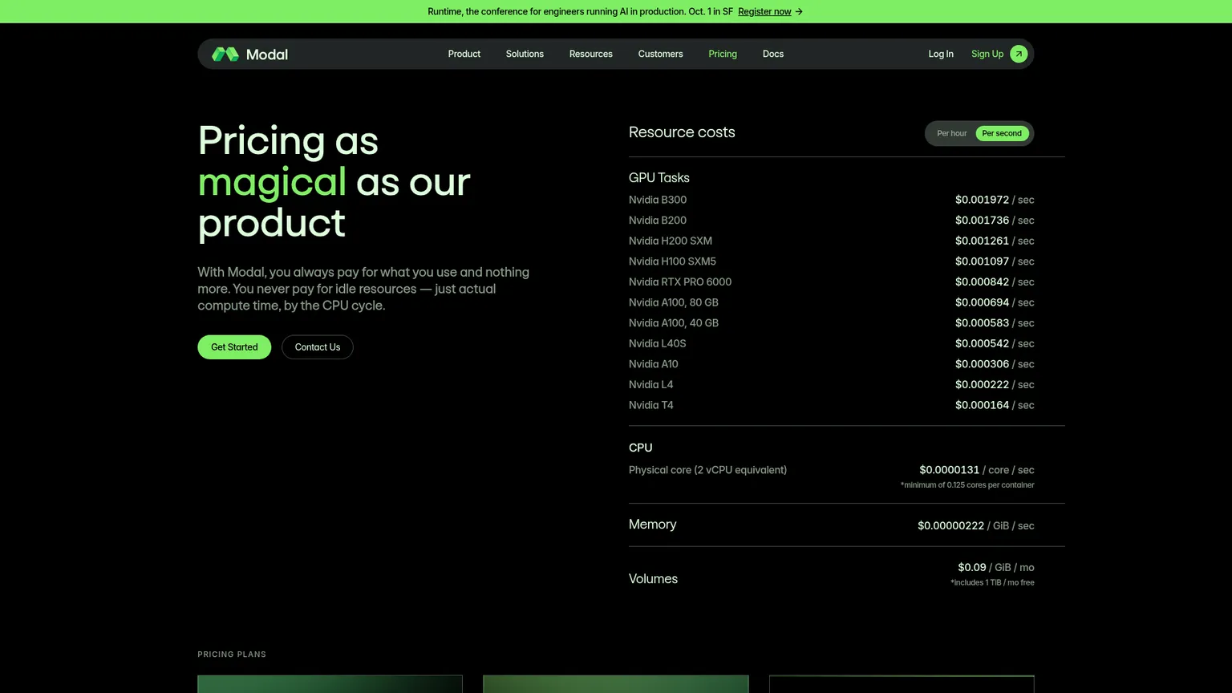Switch resource costs to Per hour
1232x693 pixels.
[x=952, y=133]
